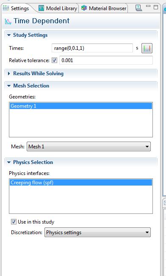166x276 pixels.
Task: Click the Times input field
Action: click(92, 48)
